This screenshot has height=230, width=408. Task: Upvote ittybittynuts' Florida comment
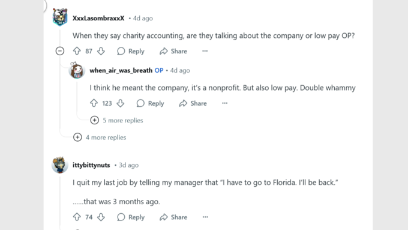coord(77,217)
